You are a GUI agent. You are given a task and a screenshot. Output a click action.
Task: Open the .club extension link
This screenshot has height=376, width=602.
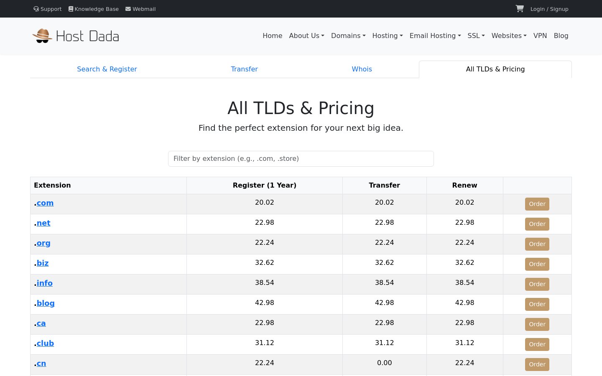click(45, 343)
